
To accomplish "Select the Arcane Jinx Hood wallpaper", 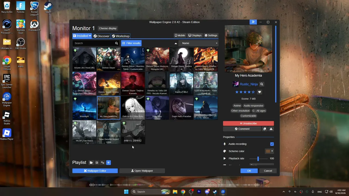I will 84,59.
